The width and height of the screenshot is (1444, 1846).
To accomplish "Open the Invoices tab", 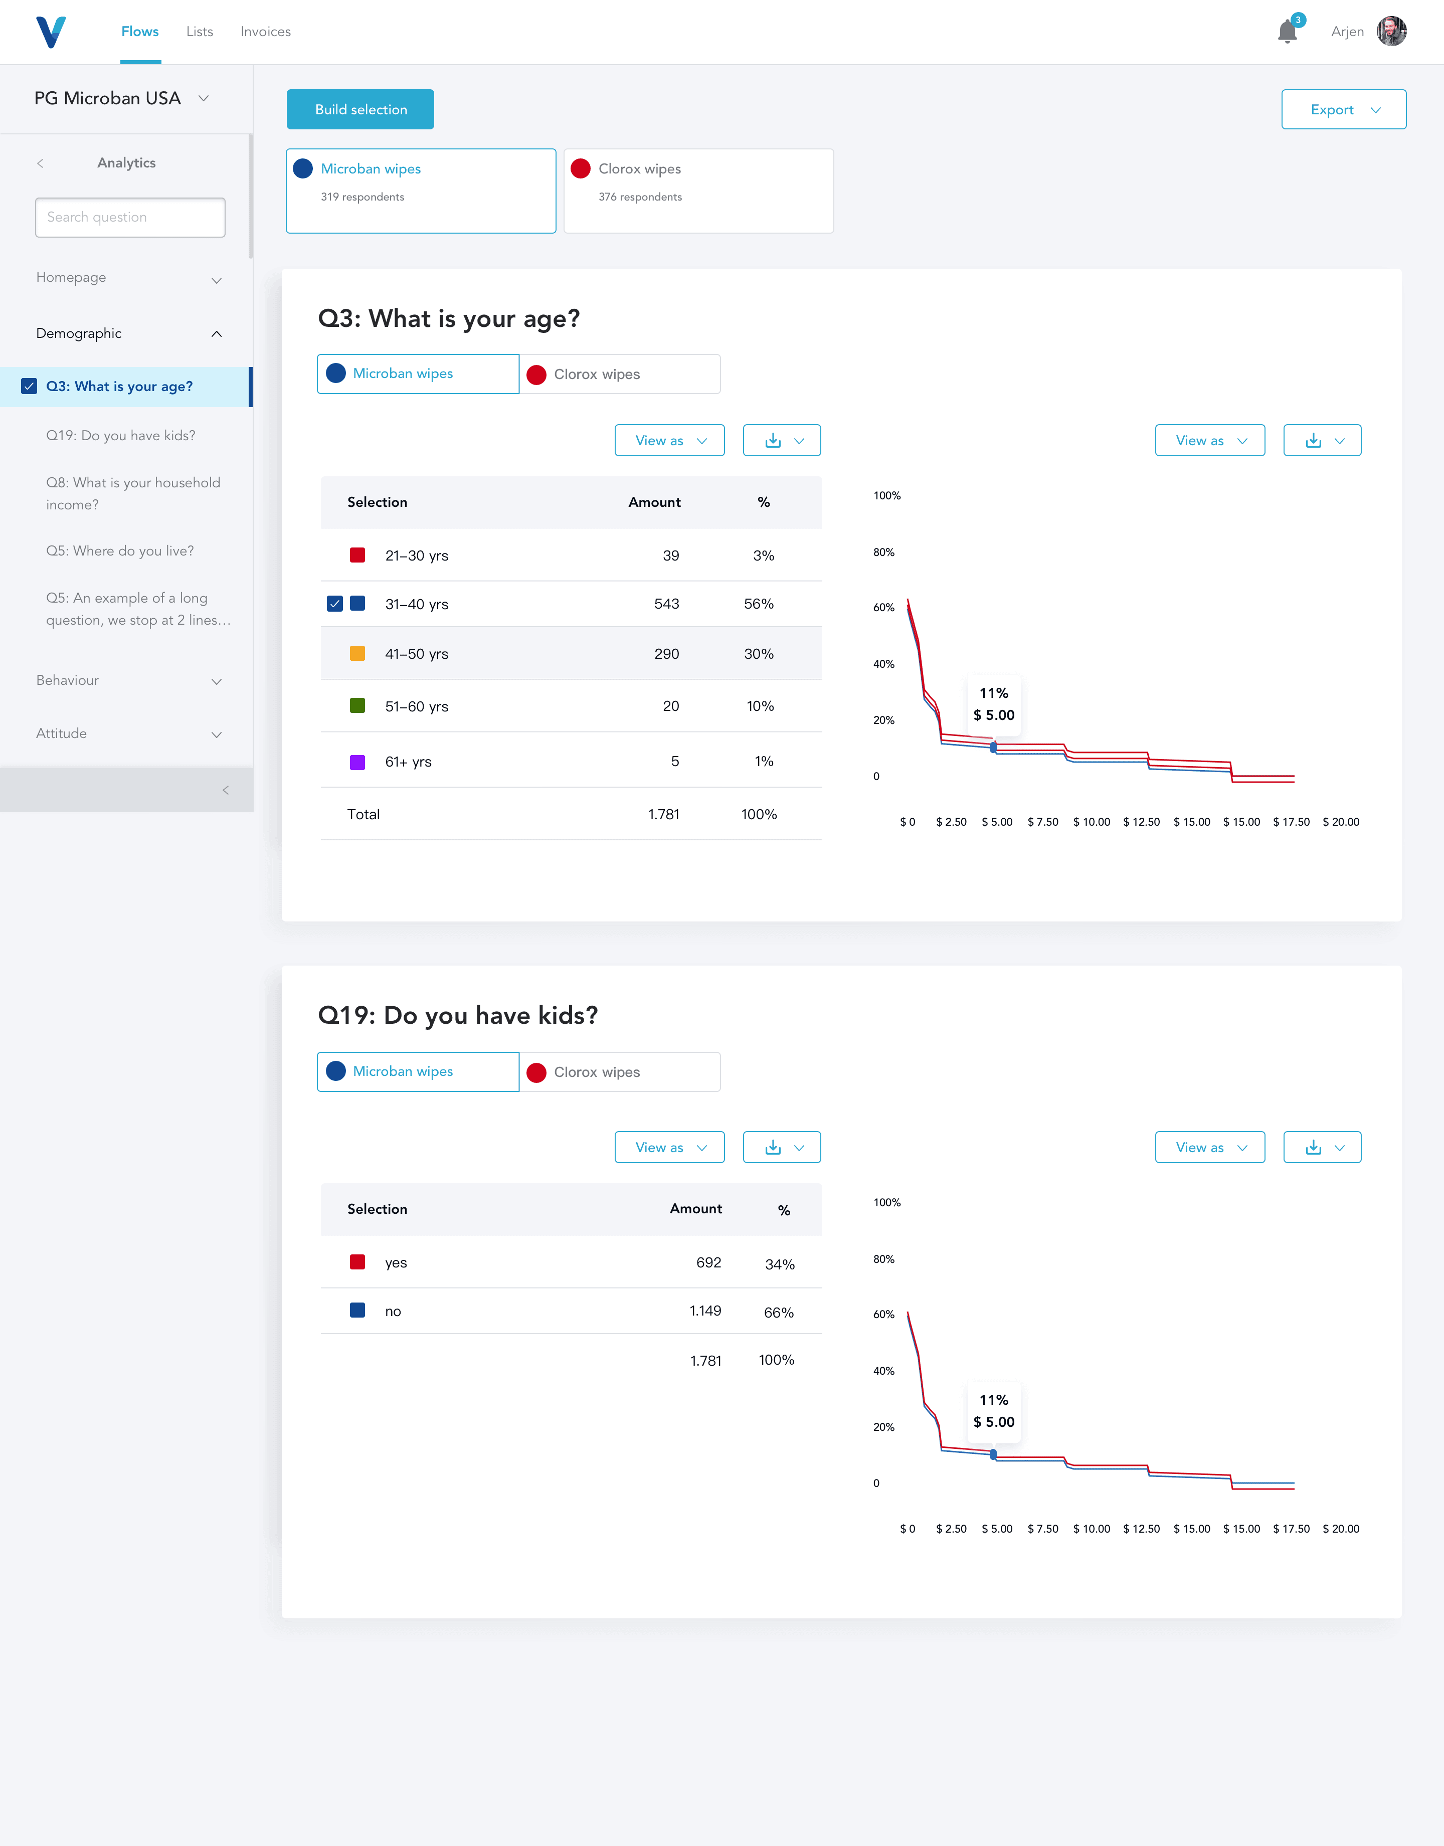I will pyautogui.click(x=265, y=31).
